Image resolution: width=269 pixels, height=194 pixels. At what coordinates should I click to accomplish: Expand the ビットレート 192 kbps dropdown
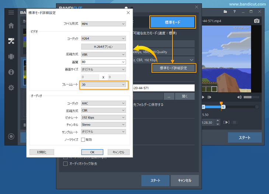104,118
